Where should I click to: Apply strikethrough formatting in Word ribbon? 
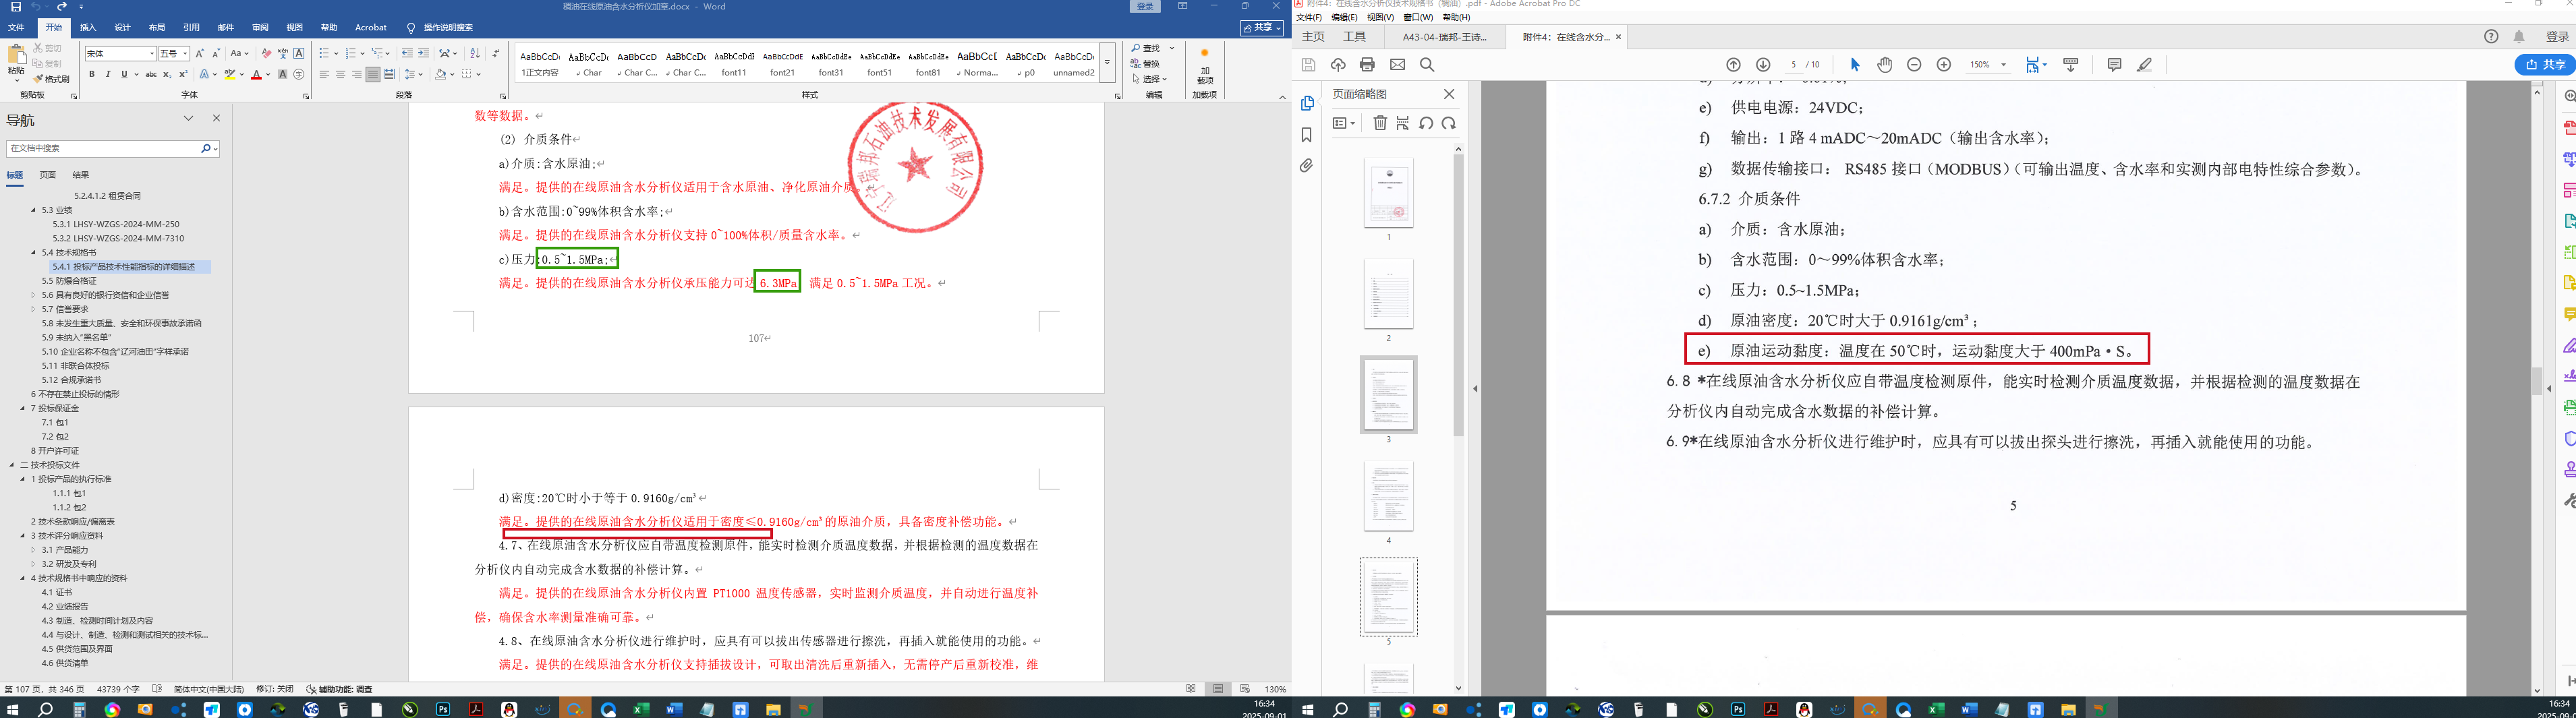(150, 74)
